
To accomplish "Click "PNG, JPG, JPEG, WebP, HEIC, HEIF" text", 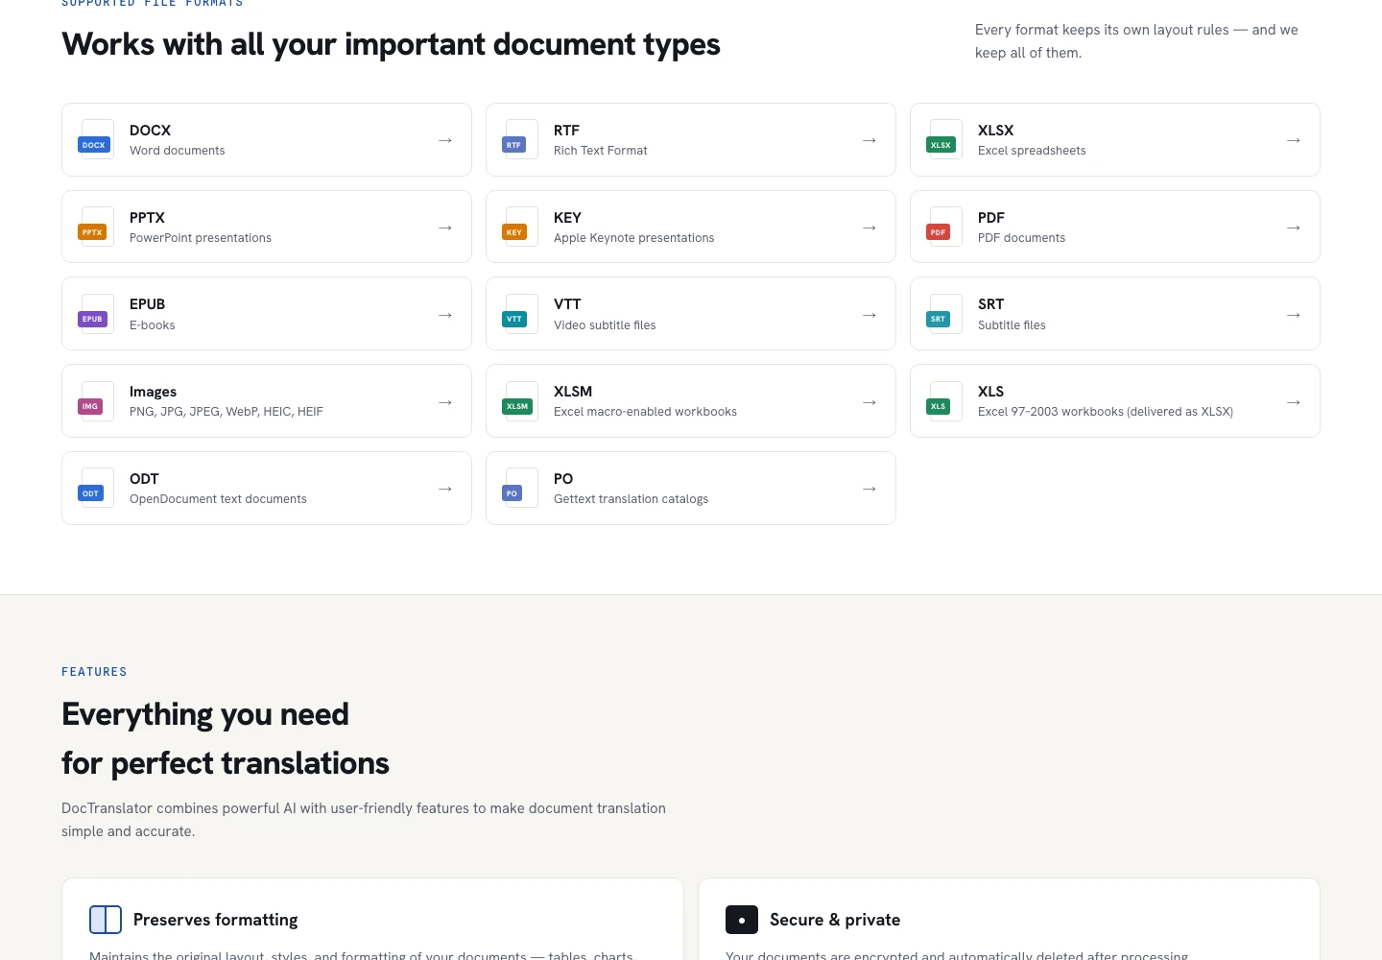I will (x=226, y=412).
